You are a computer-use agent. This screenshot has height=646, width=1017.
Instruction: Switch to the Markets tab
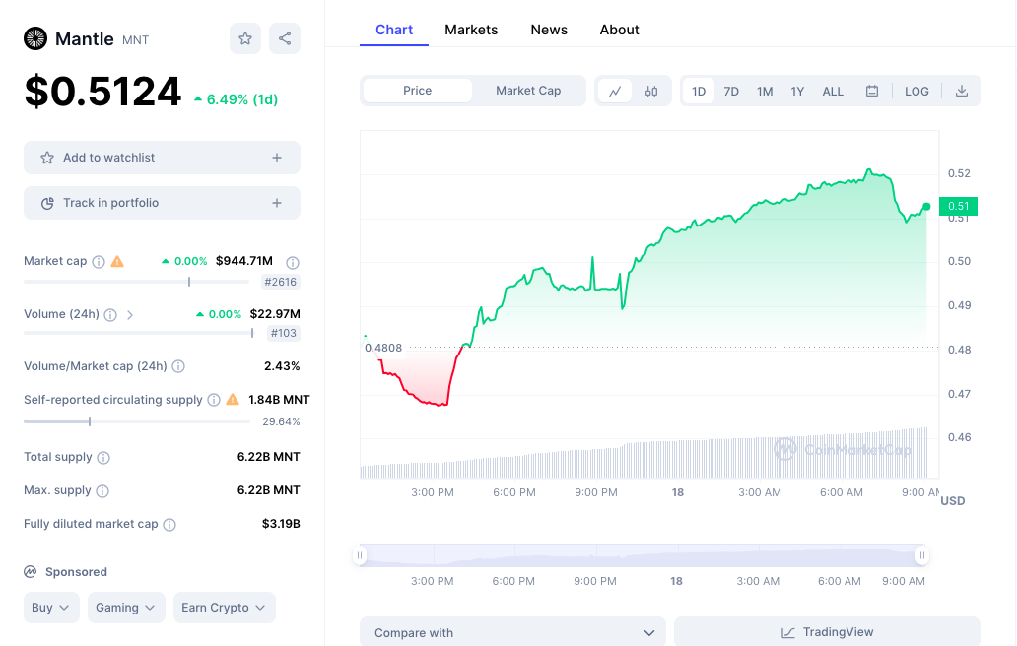tap(471, 30)
